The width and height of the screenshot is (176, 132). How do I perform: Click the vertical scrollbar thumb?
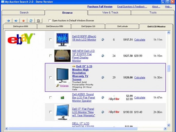tap(169, 68)
